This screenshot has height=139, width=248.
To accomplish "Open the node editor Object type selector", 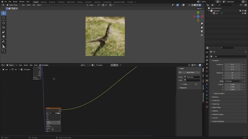I will coord(11,65).
